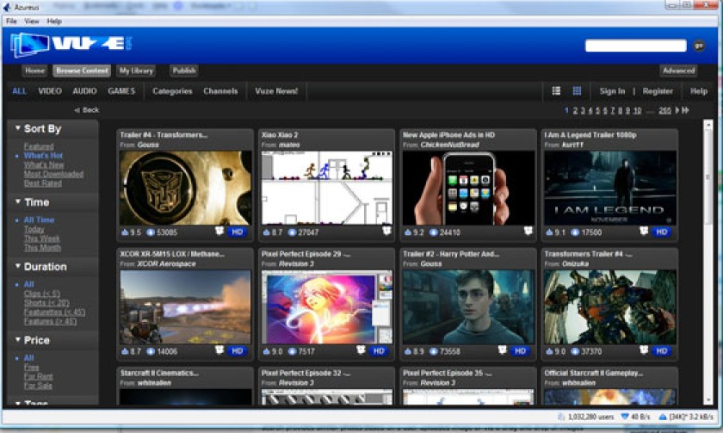The width and height of the screenshot is (723, 433).
Task: Sort by What's New
Action: pyautogui.click(x=44, y=164)
